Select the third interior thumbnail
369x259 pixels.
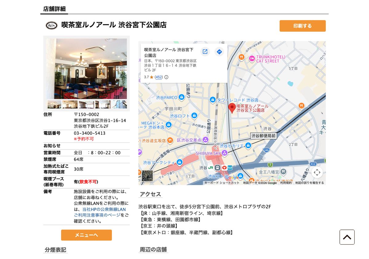pyautogui.click(x=86, y=104)
